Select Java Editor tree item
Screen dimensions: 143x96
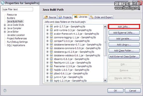(13, 32)
